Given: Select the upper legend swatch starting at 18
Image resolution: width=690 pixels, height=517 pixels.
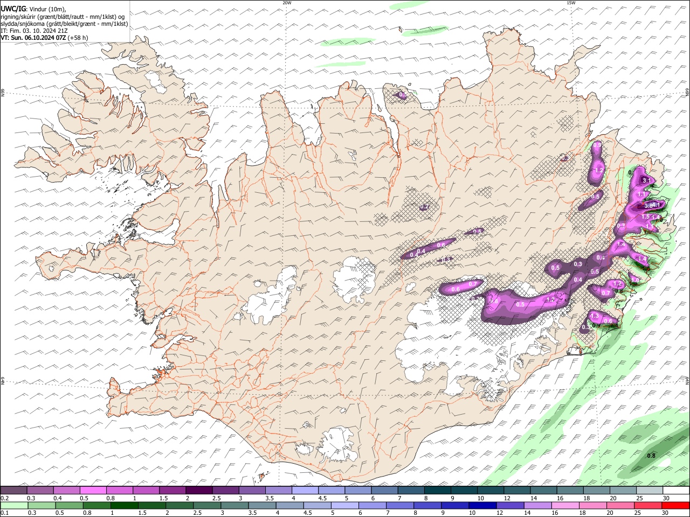Looking at the screenshot, I should 596,490.
